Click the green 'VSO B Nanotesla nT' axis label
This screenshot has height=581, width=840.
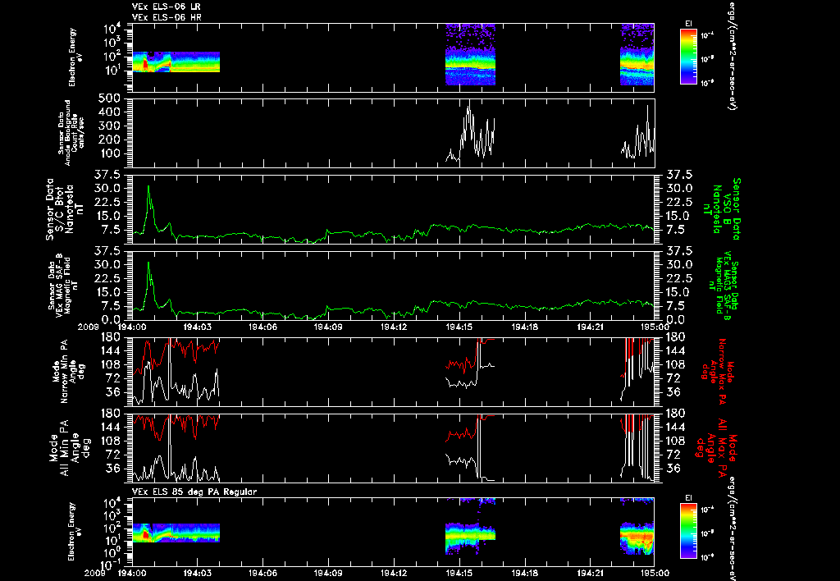coord(724,209)
